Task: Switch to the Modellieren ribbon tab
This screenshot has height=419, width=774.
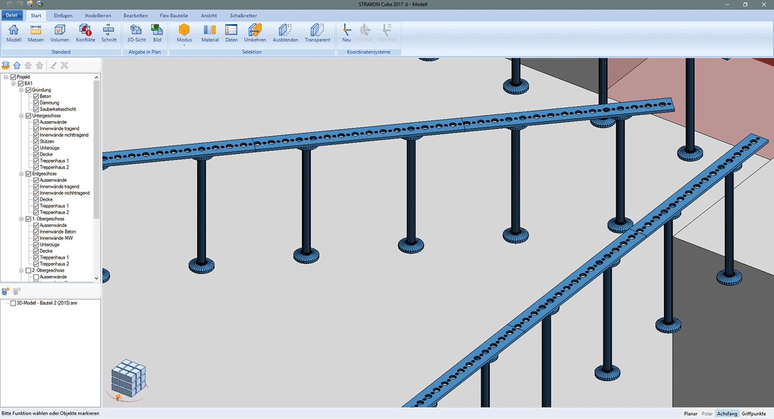Action: click(x=97, y=15)
